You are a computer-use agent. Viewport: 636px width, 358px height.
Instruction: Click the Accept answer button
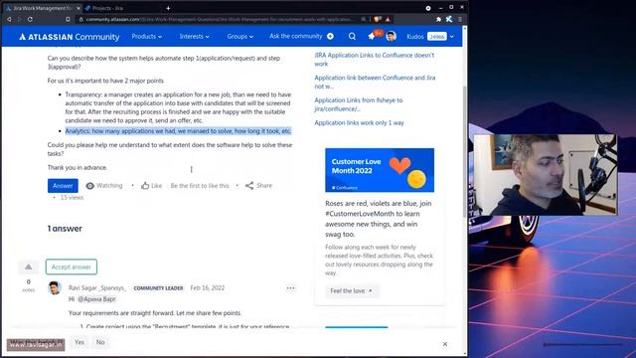click(72, 267)
